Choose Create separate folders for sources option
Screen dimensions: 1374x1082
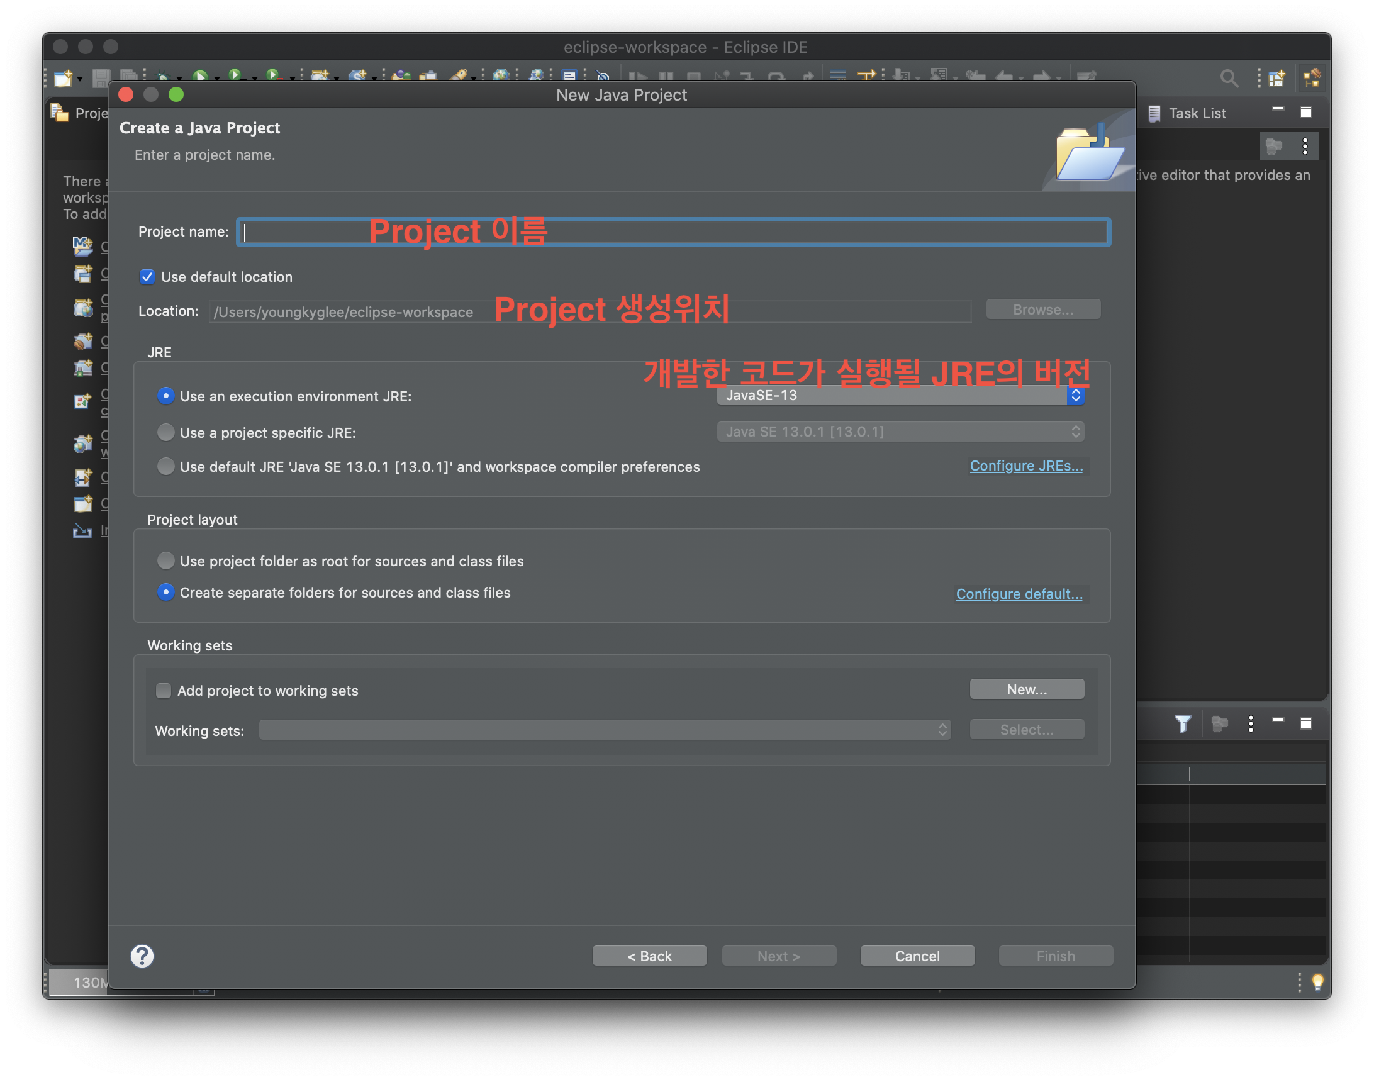(166, 593)
